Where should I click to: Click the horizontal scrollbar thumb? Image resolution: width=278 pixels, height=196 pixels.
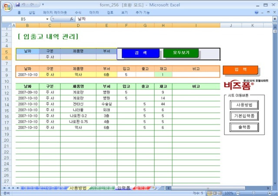click(208, 188)
